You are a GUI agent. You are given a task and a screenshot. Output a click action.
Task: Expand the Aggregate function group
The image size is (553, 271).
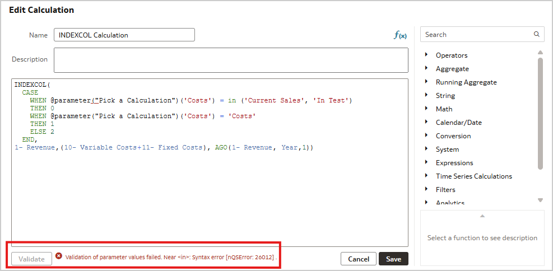click(x=426, y=68)
